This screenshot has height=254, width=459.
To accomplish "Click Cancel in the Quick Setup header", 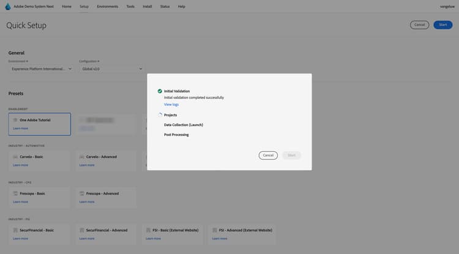I will 419,25.
